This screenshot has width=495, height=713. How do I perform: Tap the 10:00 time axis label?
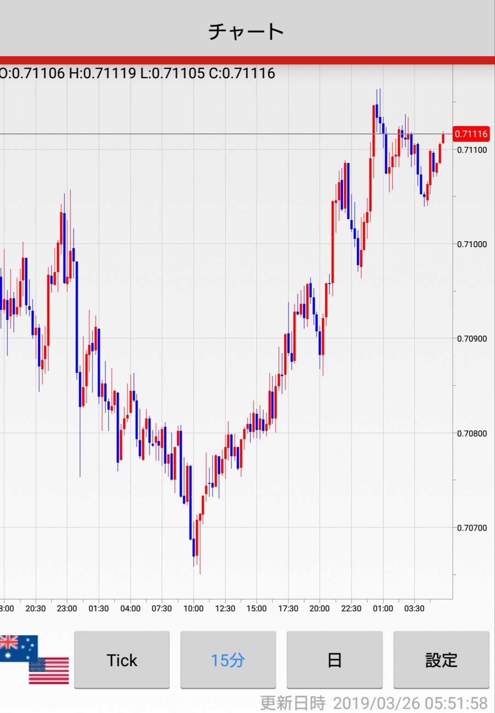(193, 609)
